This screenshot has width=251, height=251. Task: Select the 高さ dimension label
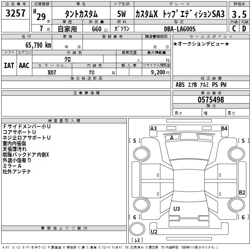pyautogui.click(x=231, y=113)
